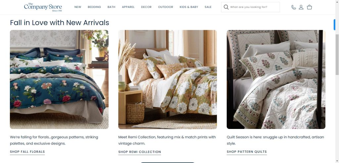
Task: Open the Remi Collection bedding image
Action: pos(168,79)
